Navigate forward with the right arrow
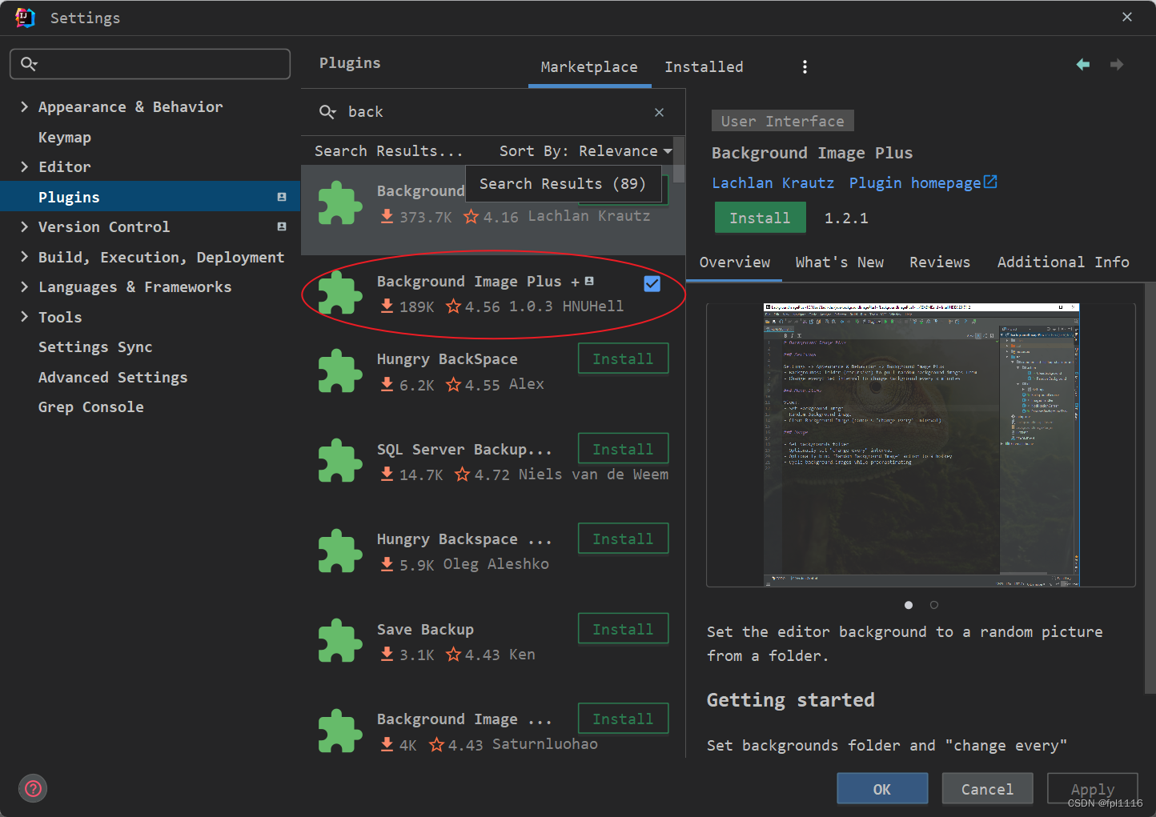The width and height of the screenshot is (1156, 817). point(1117,64)
